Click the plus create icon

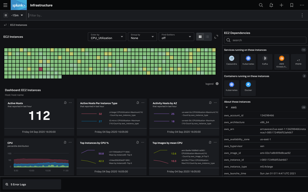point(281,5)
